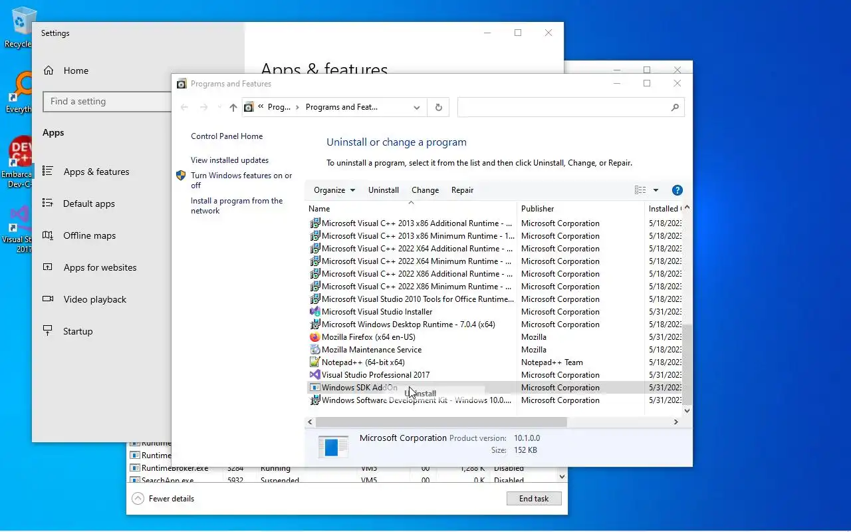Click the vertical scrollbar in programs list
851x532 pixels.
click(x=687, y=364)
